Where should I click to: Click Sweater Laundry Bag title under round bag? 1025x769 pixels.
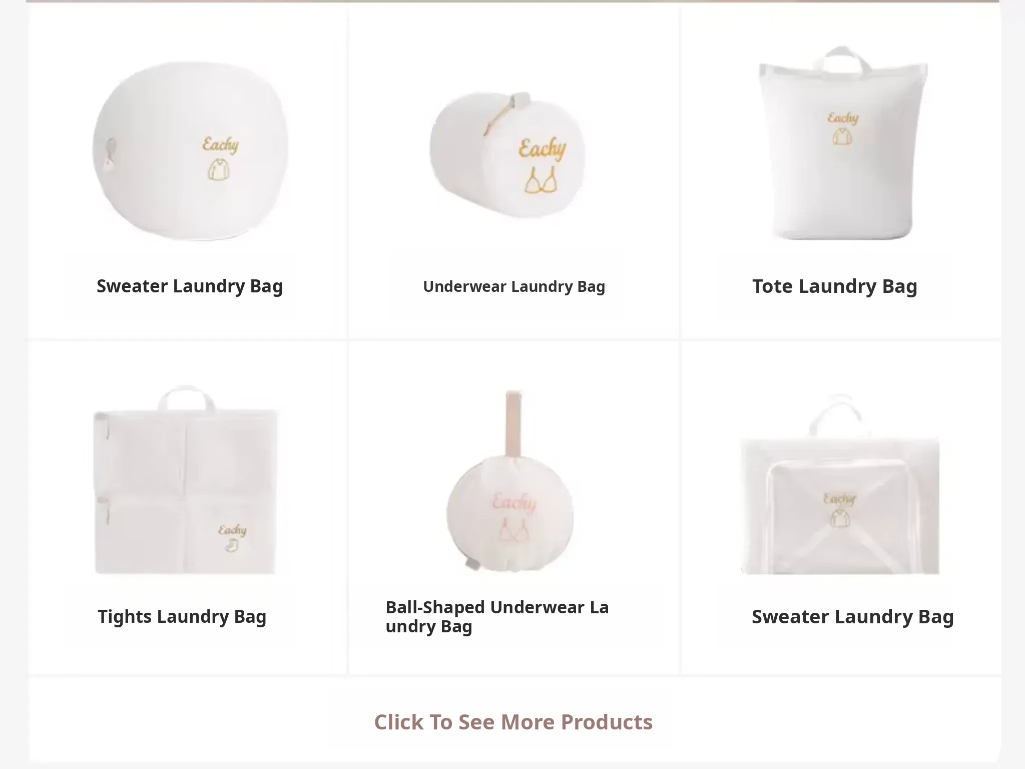point(190,286)
